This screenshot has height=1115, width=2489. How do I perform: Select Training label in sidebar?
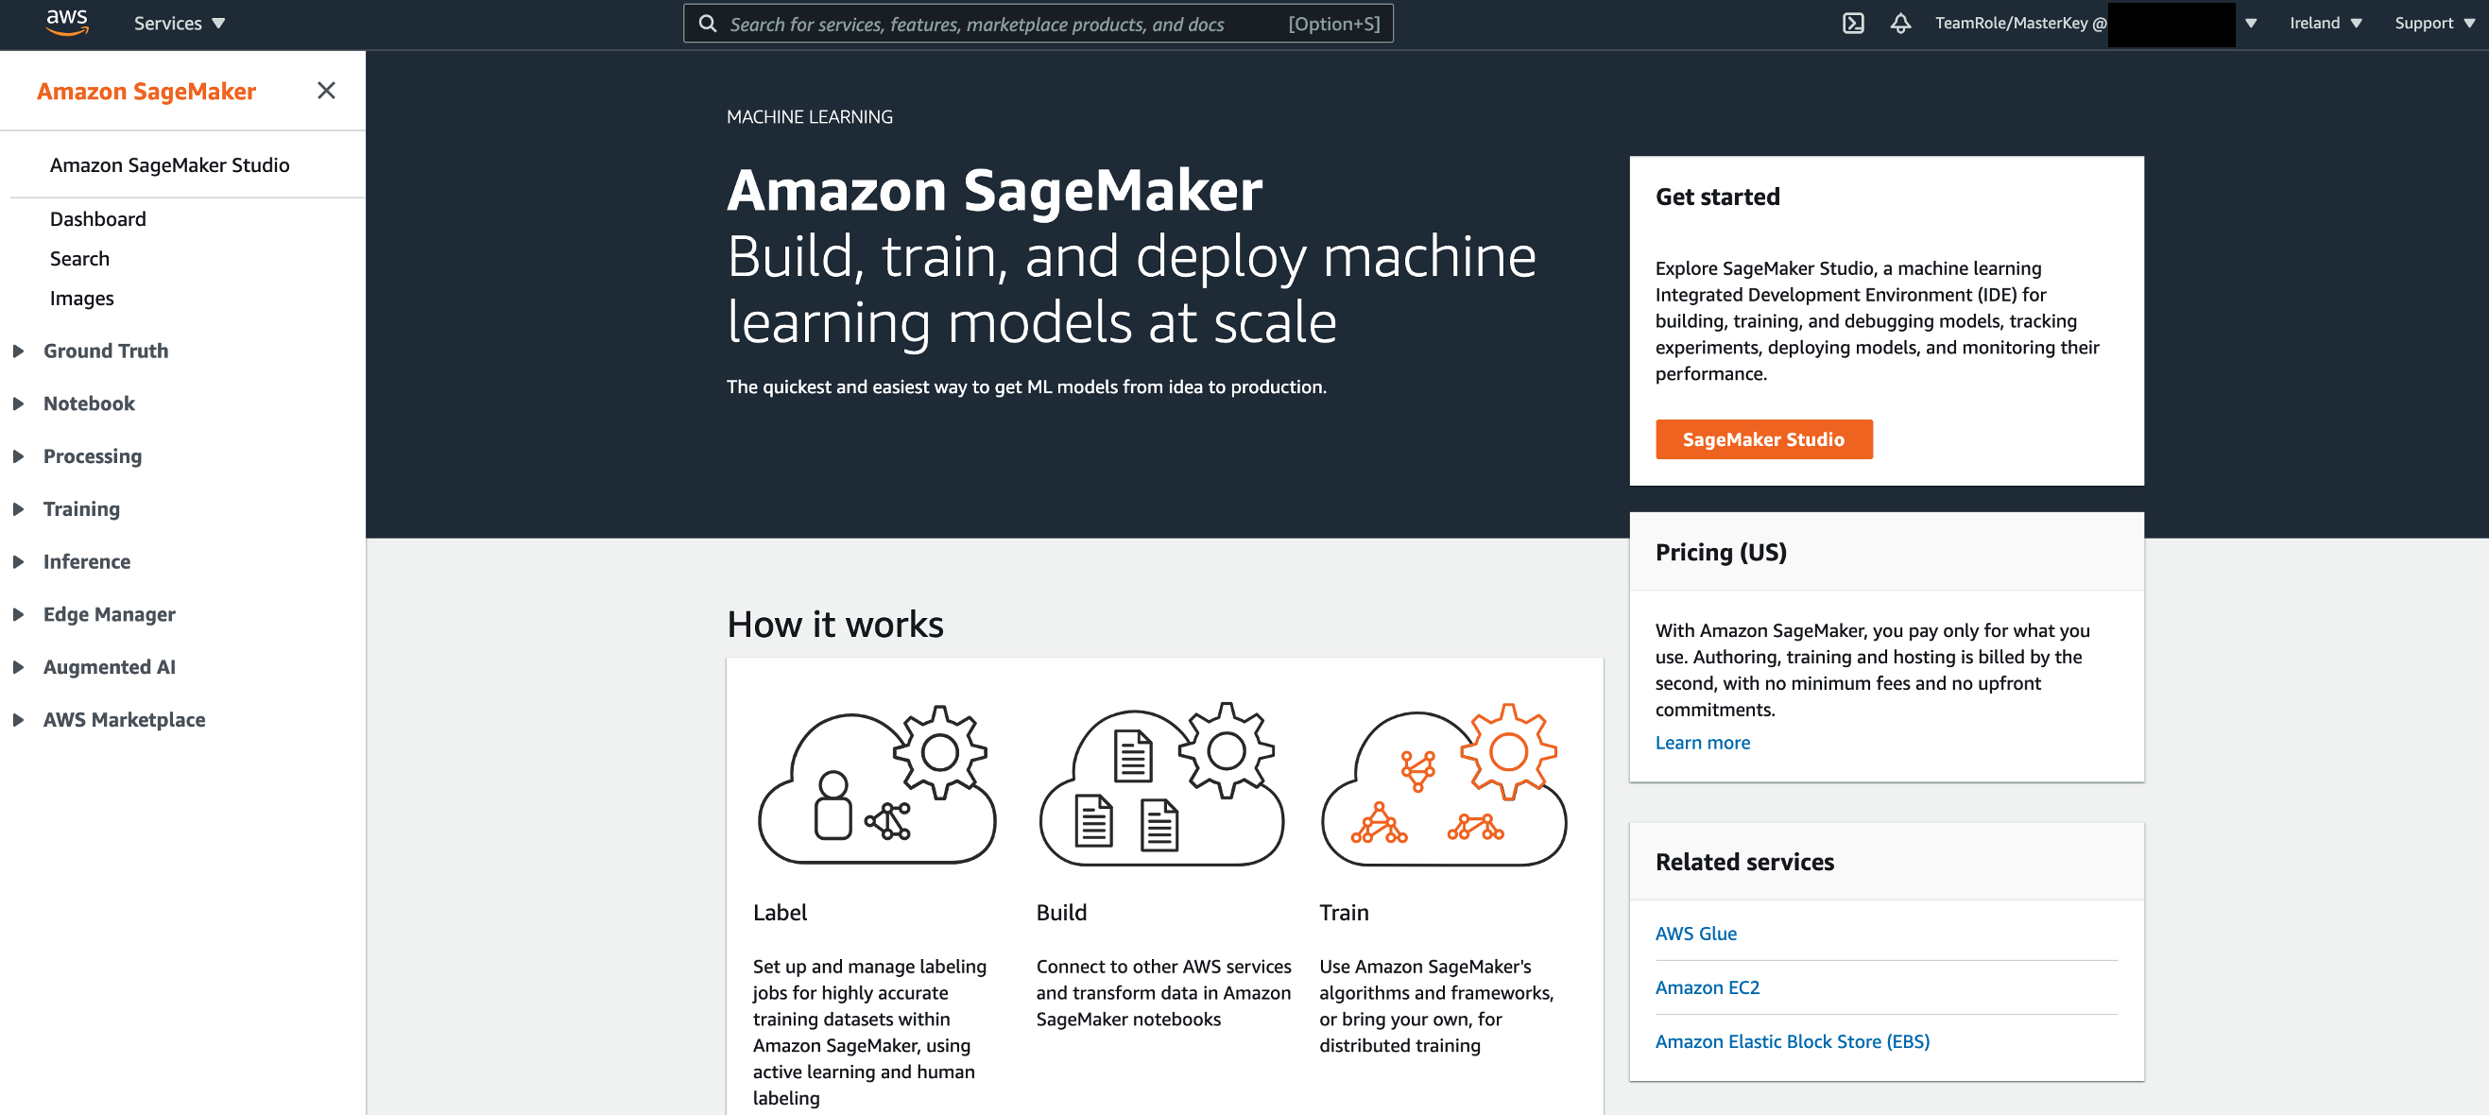point(81,509)
